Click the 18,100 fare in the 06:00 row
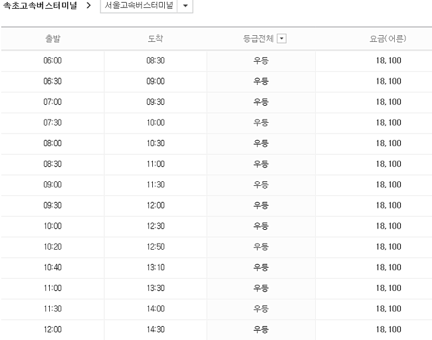 coord(389,60)
